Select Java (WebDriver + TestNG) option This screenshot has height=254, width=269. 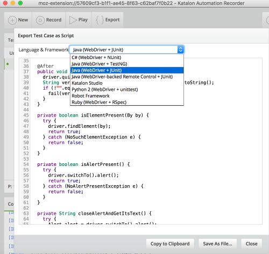pyautogui.click(x=127, y=64)
